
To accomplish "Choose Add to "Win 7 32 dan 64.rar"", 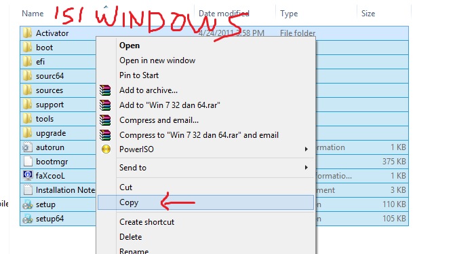I will [x=170, y=105].
